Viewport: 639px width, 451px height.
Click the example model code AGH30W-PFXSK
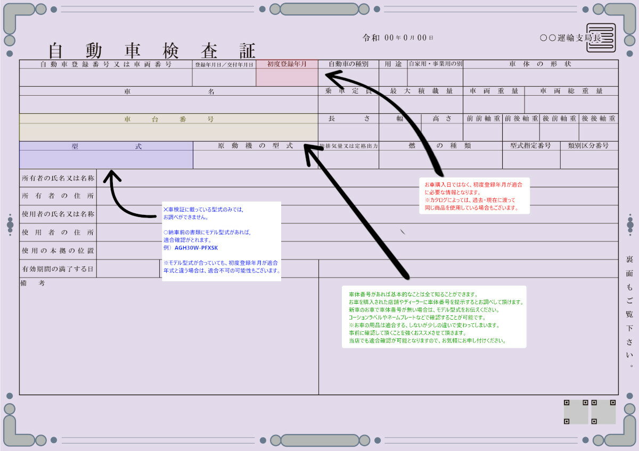[196, 248]
